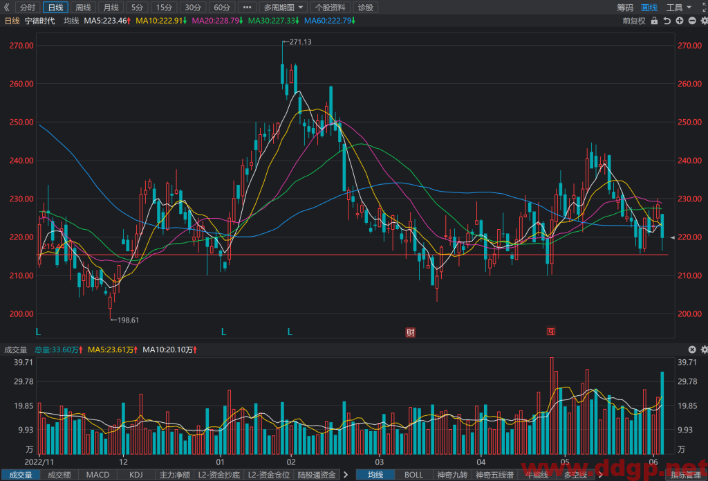Select the 均线 moving average indicator

tap(375, 475)
